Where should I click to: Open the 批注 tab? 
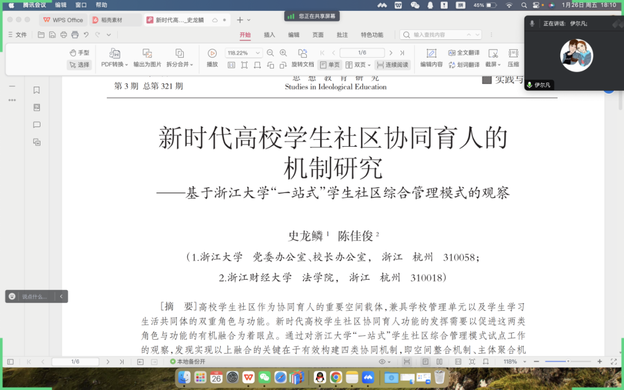pos(343,35)
